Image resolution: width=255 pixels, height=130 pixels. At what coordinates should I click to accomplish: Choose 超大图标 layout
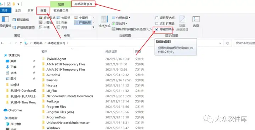tap(47, 18)
